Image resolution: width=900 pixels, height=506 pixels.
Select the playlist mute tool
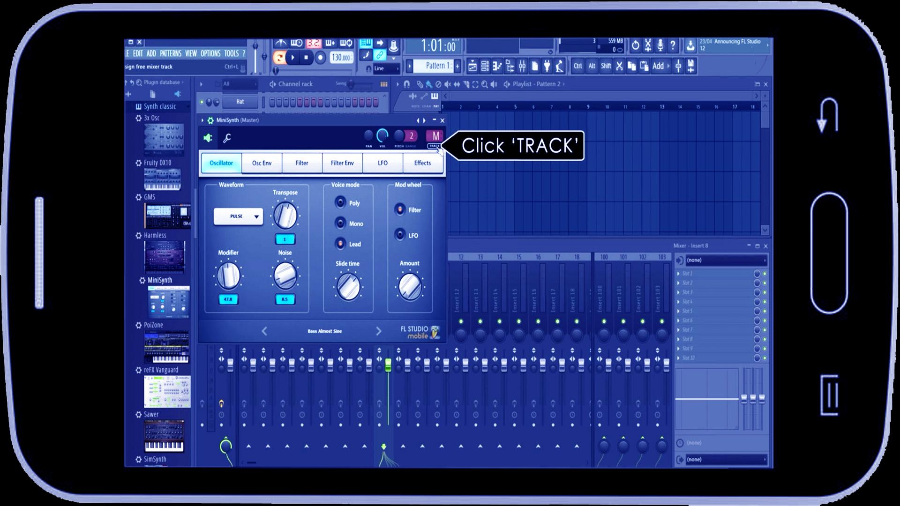[448, 84]
